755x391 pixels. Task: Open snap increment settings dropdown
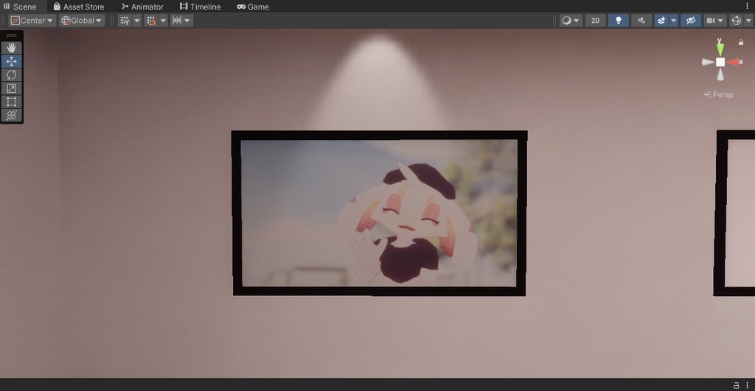[x=181, y=21]
